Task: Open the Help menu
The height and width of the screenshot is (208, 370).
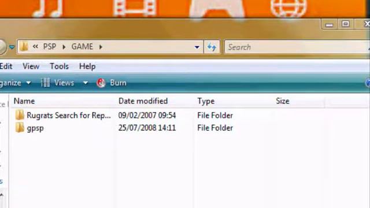Action: (87, 66)
